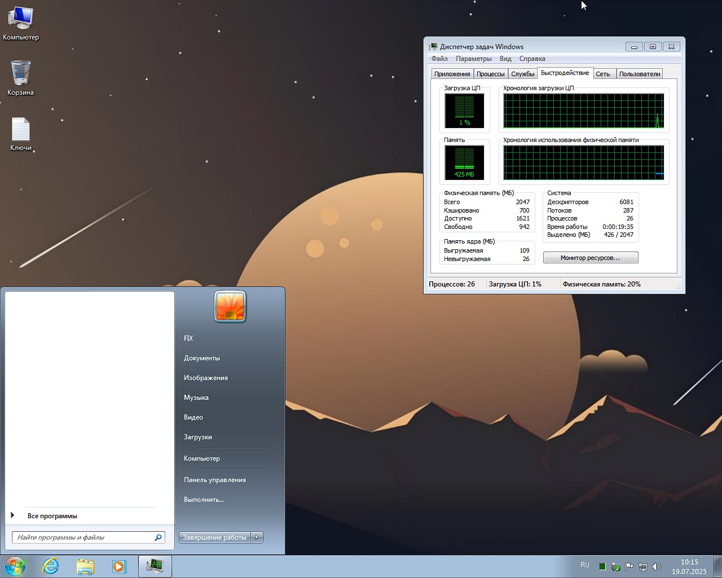
Task: Switch to the Процессы tab
Action: click(490, 74)
